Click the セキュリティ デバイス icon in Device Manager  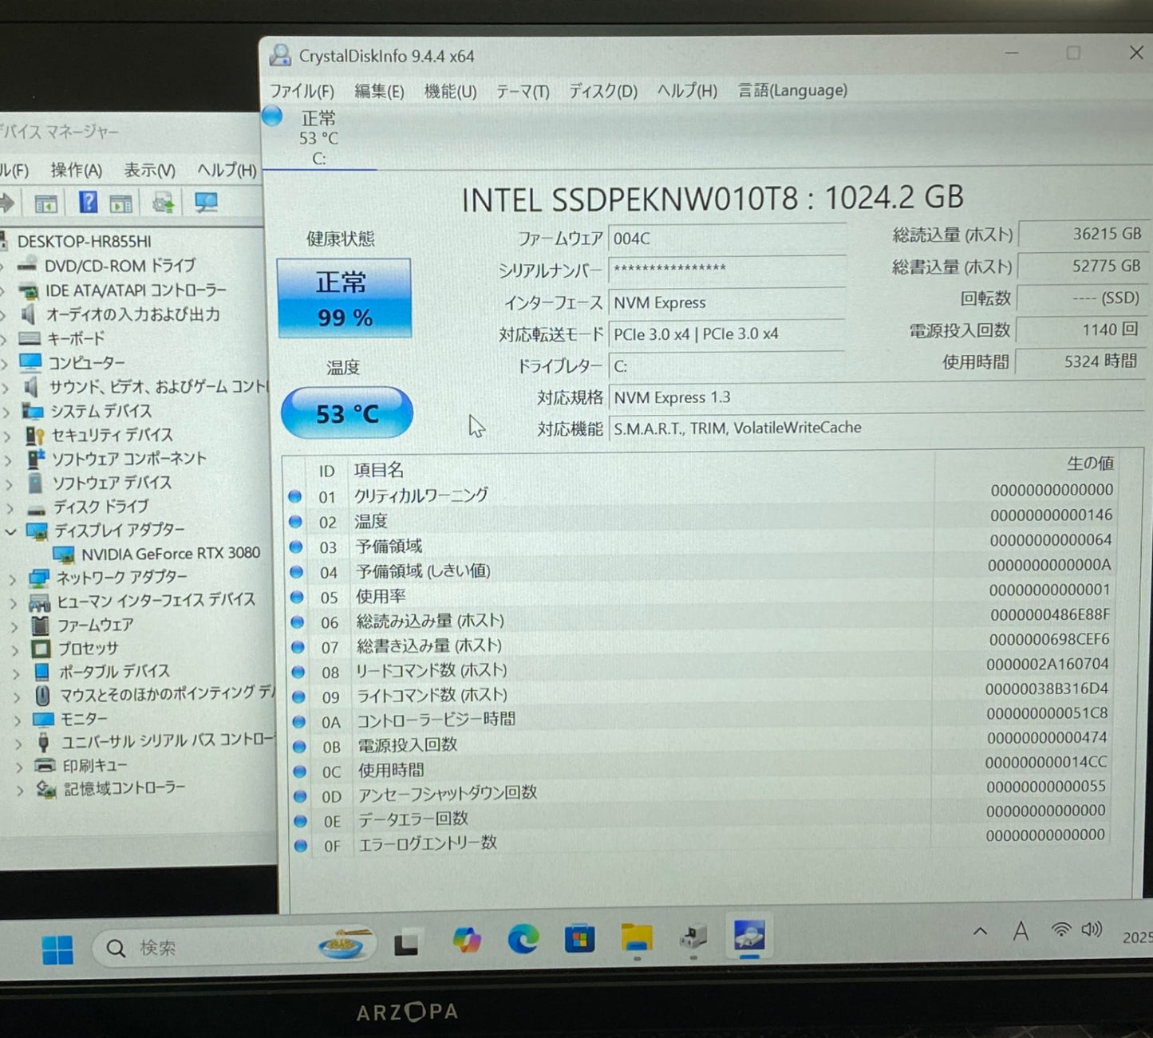point(36,436)
